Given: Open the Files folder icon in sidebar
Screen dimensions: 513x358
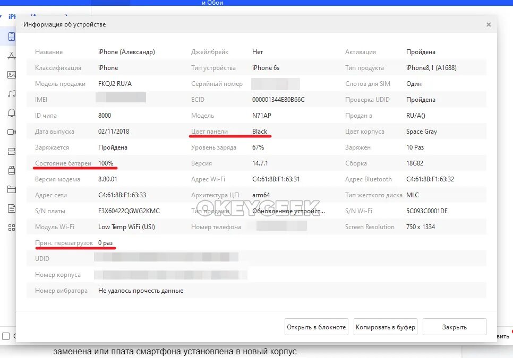Looking at the screenshot, I should click(x=12, y=189).
